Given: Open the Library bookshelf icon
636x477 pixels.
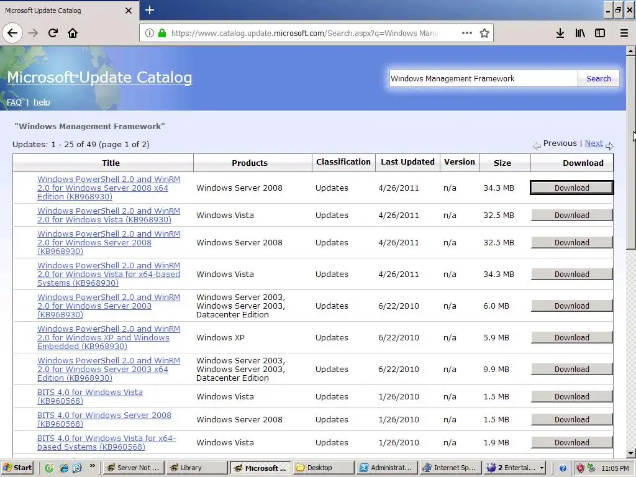Looking at the screenshot, I should click(x=580, y=33).
